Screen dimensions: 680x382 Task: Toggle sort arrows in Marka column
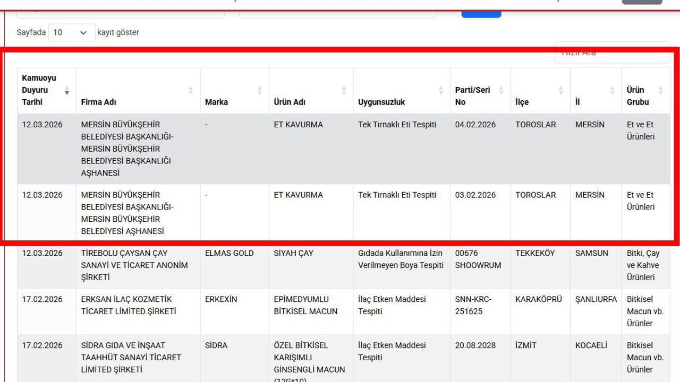[260, 91]
